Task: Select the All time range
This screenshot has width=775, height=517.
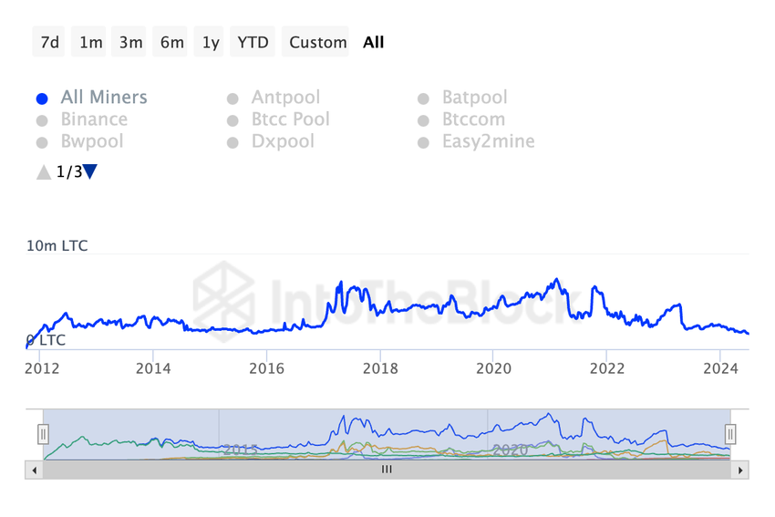Action: [374, 42]
